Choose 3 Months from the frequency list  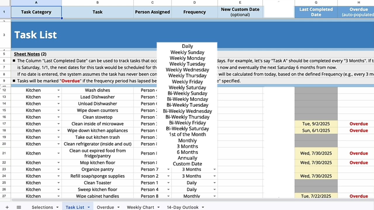tap(187, 146)
